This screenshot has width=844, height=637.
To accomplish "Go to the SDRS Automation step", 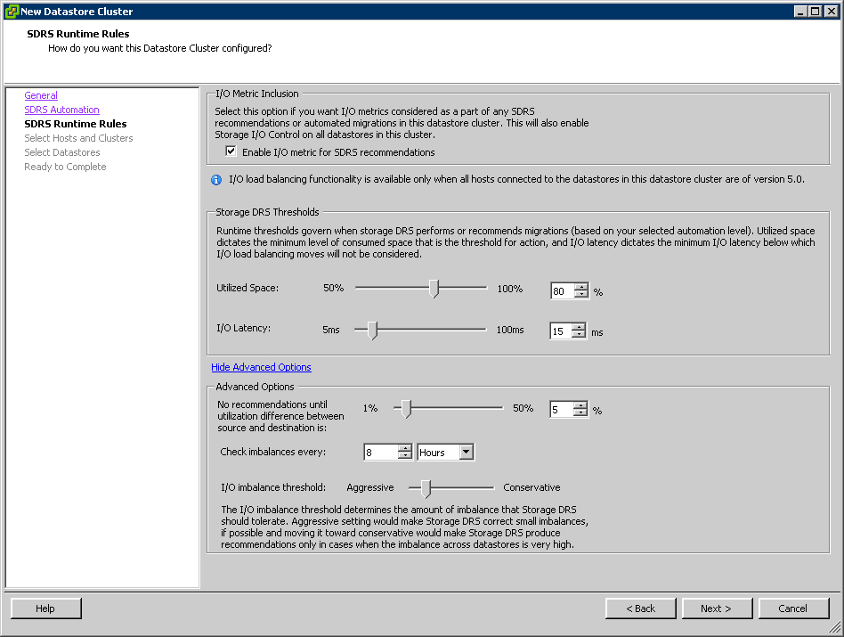I will 62,110.
